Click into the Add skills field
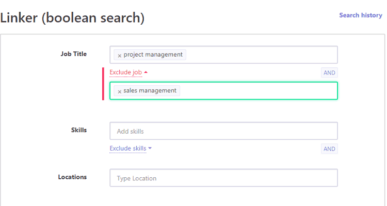 pos(223,131)
